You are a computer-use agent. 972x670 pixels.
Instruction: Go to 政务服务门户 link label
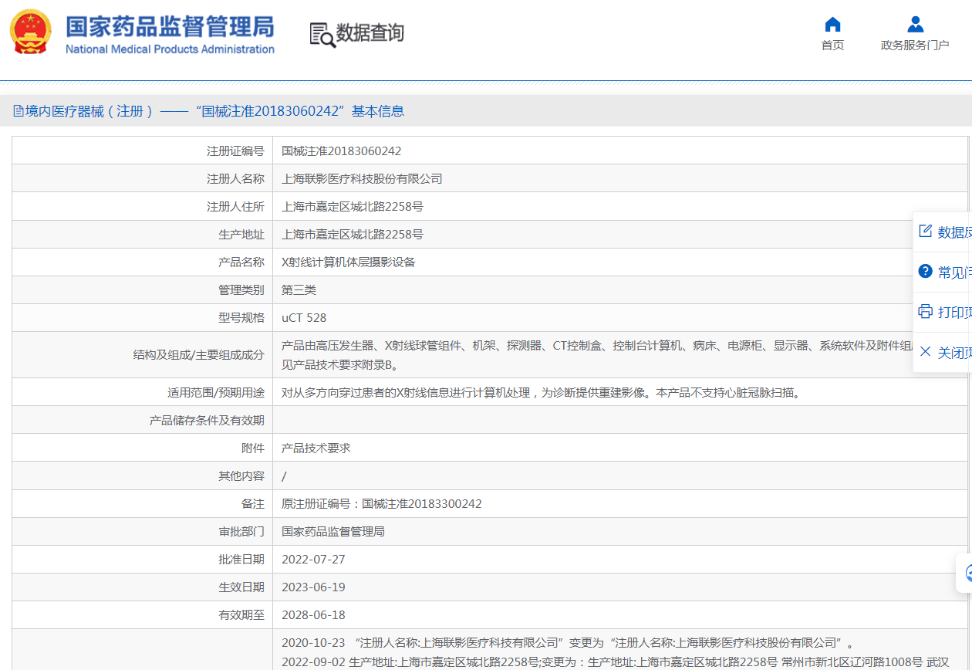(x=915, y=46)
